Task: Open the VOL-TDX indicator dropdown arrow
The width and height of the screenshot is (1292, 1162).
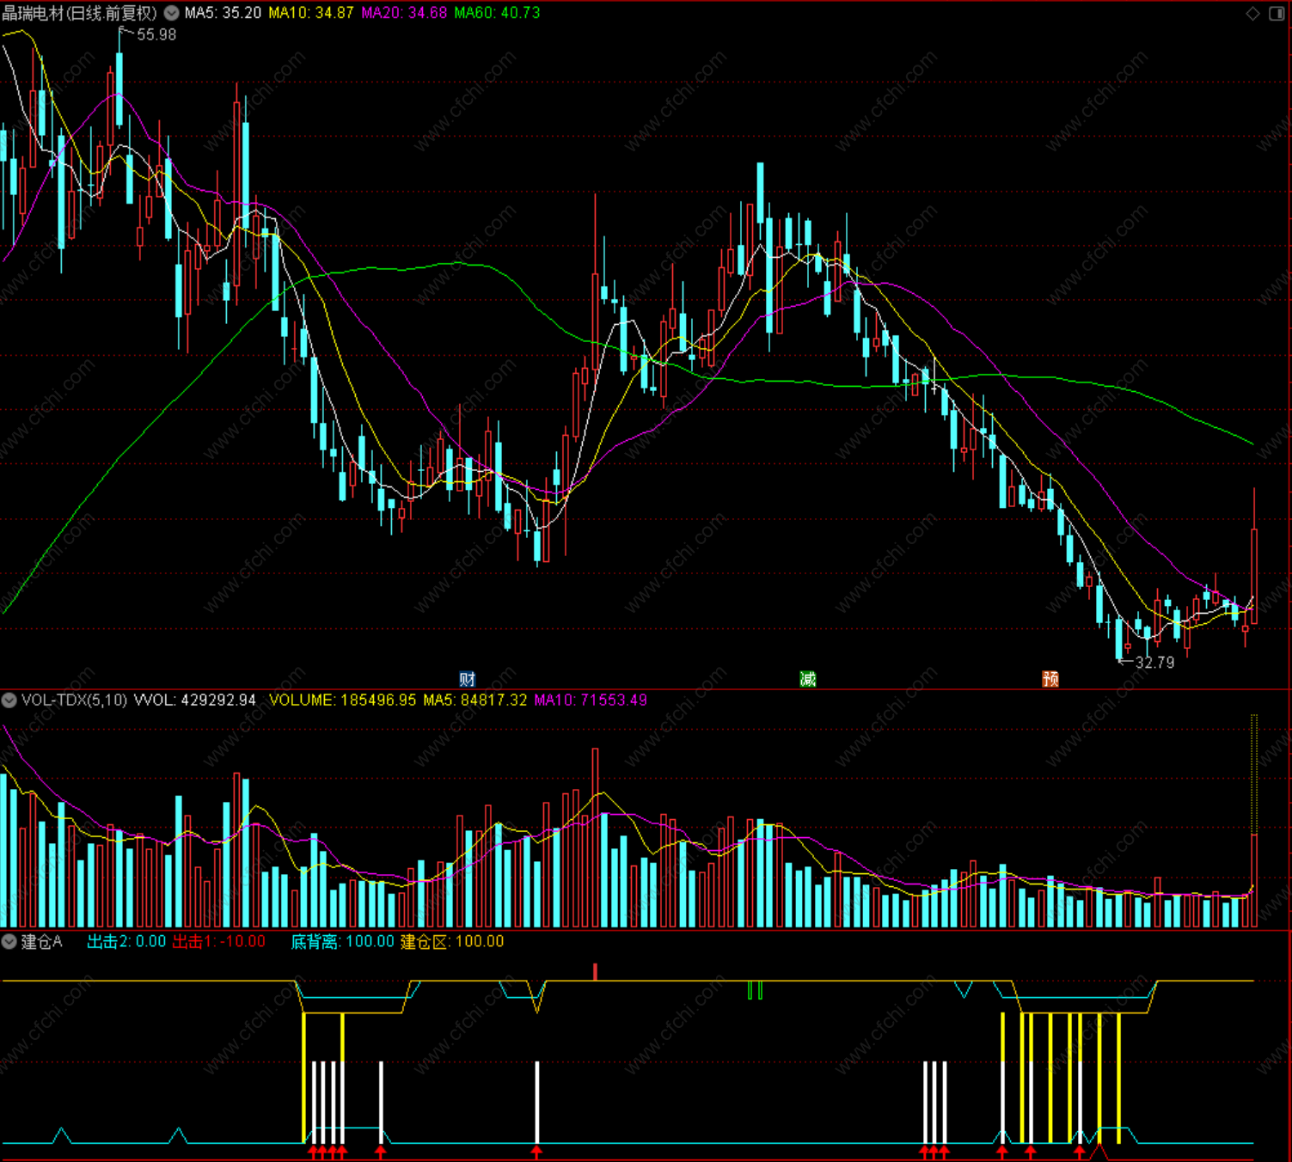Action: coord(9,700)
